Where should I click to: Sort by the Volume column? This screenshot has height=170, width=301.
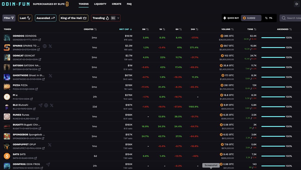[x=228, y=29]
